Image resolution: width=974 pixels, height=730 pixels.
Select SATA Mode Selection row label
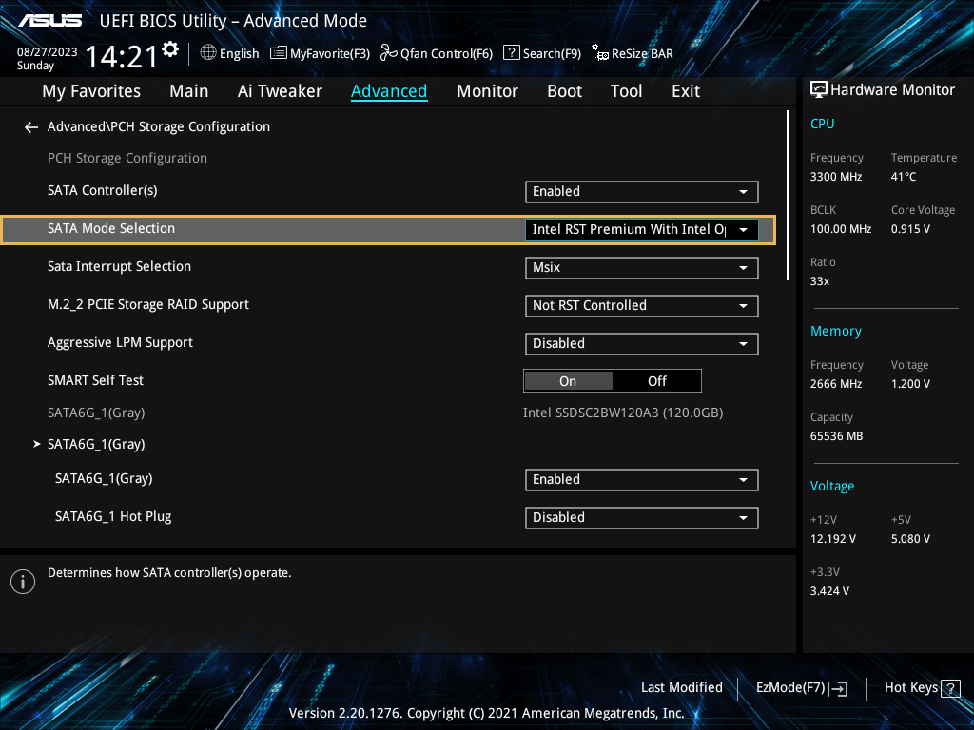(x=111, y=228)
